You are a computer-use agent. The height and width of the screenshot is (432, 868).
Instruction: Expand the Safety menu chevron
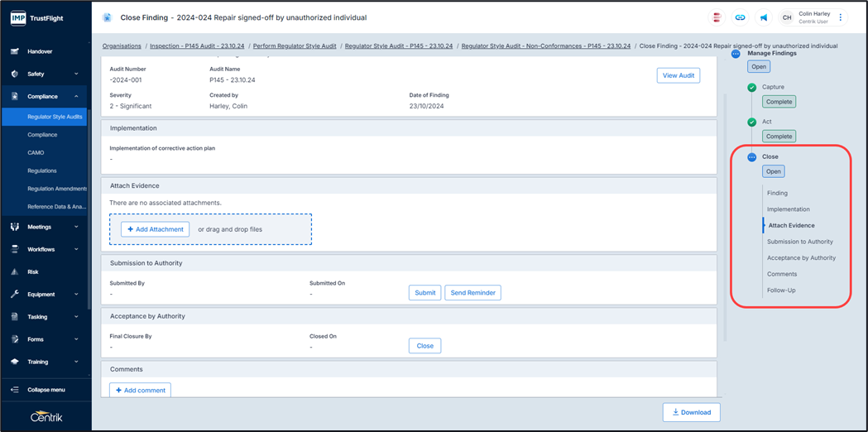pyautogui.click(x=76, y=74)
